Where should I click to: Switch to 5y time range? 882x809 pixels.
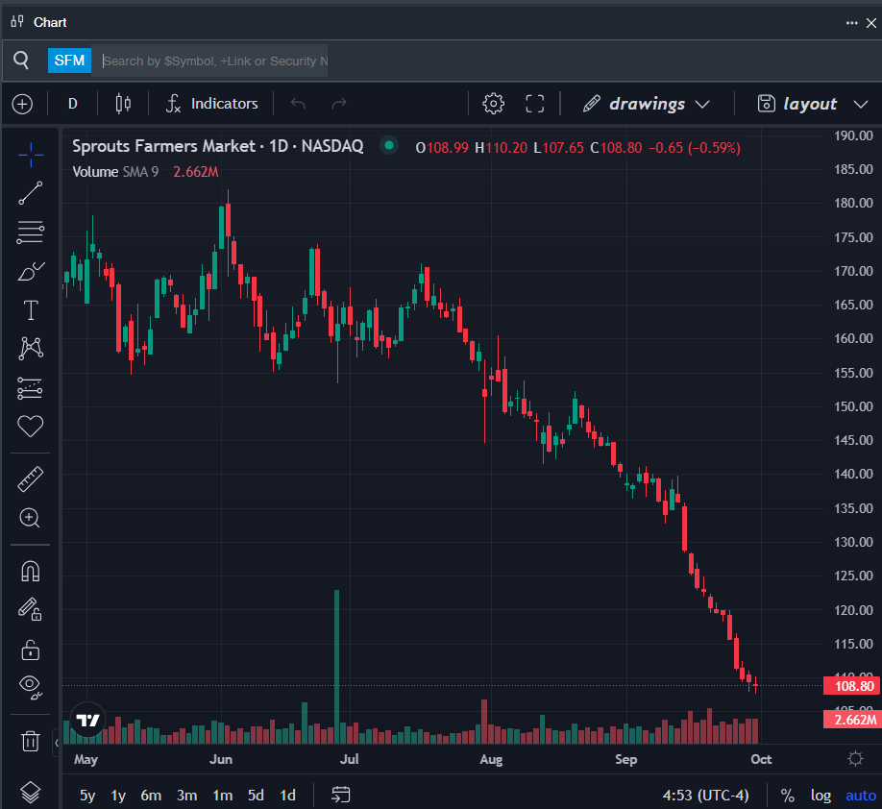87,796
